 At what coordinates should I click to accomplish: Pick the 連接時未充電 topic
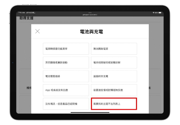(x=114, y=76)
